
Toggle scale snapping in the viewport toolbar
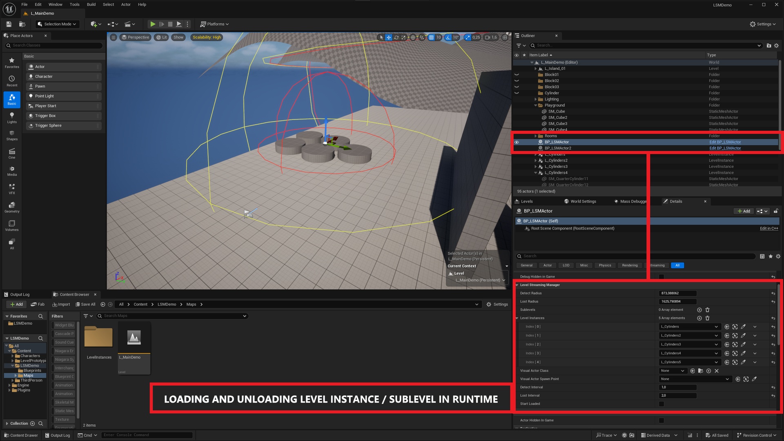tap(468, 37)
